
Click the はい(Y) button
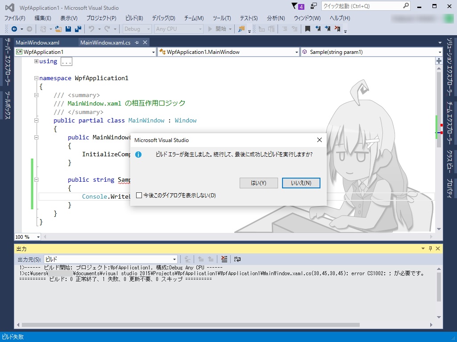click(258, 183)
